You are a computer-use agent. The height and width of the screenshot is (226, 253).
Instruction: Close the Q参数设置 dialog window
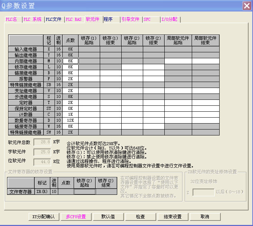pyautogui.click(x=246, y=6)
